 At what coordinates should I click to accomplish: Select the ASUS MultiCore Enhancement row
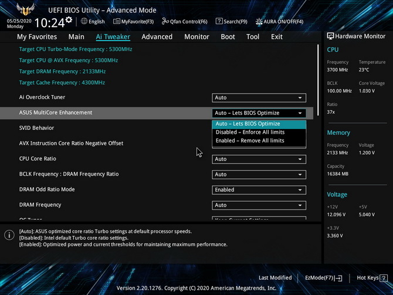tap(157, 113)
